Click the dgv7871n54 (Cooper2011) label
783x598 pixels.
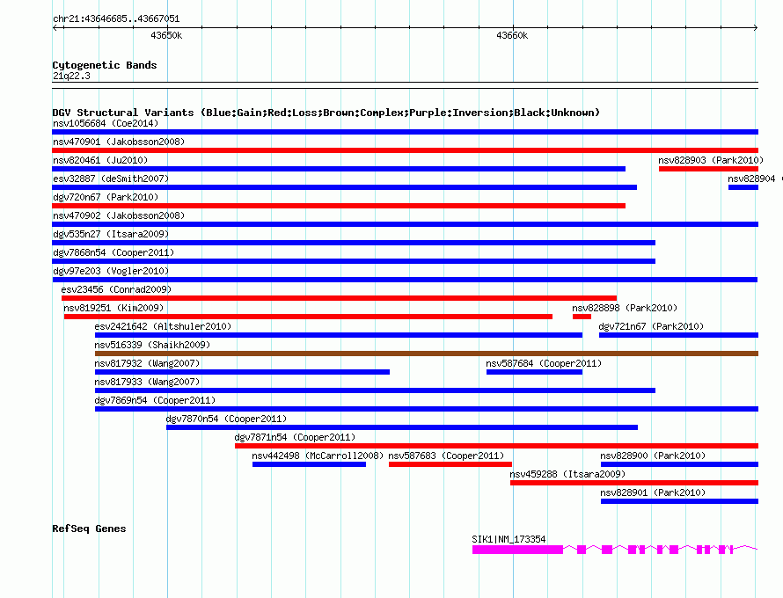pyautogui.click(x=295, y=437)
